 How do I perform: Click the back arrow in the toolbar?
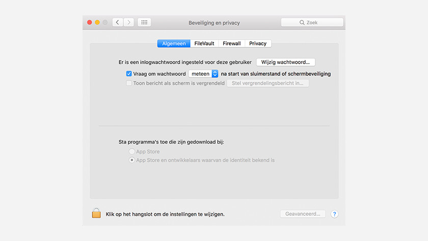click(x=118, y=22)
